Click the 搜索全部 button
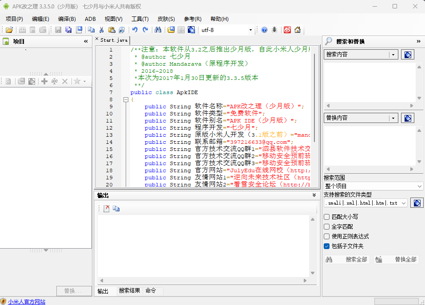This screenshot has width=425, height=305. point(346,259)
